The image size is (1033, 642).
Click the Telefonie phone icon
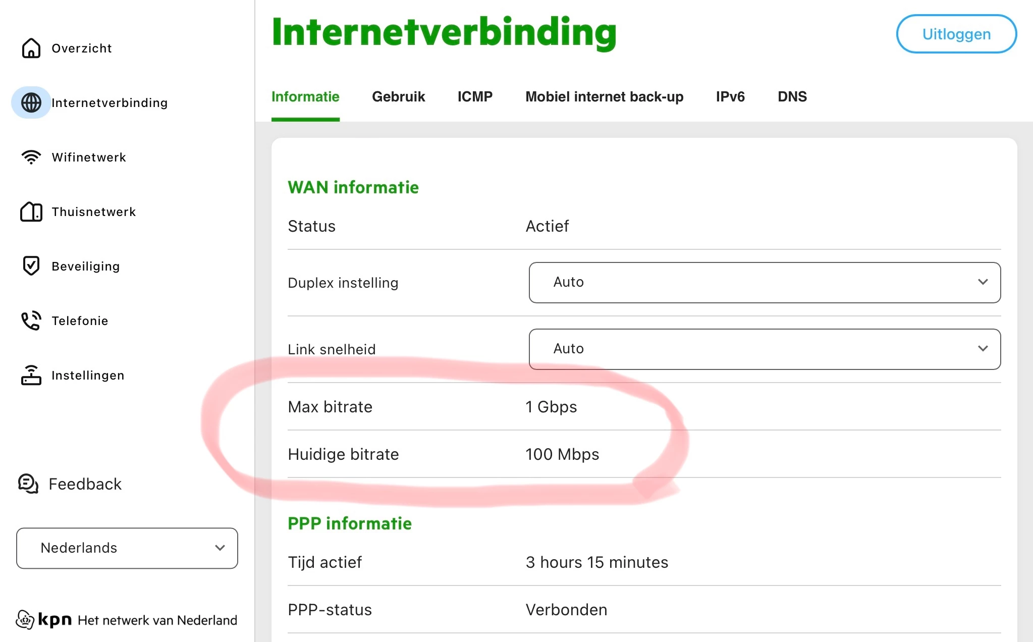pos(31,320)
